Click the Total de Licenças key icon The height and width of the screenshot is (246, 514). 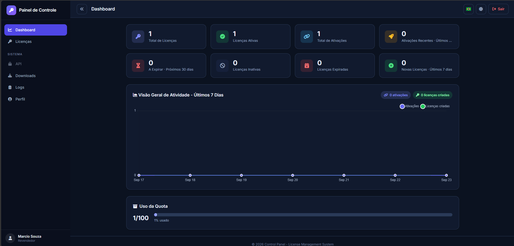[138, 37]
